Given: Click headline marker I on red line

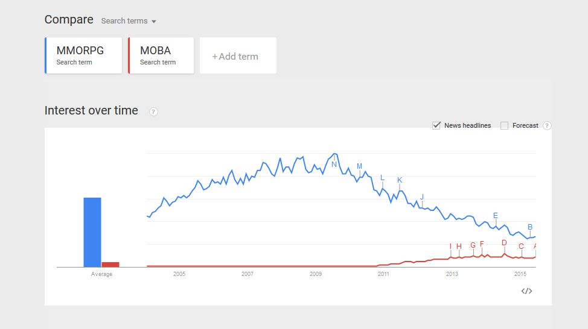Looking at the screenshot, I should [450, 246].
